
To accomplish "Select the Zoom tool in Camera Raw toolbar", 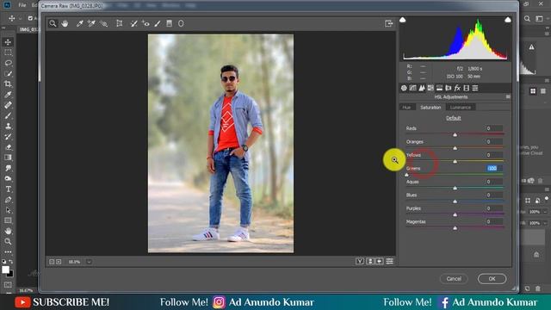I will [53, 23].
